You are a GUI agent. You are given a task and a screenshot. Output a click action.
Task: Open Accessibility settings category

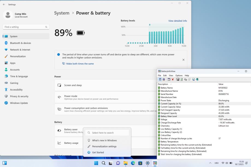coord(26,90)
